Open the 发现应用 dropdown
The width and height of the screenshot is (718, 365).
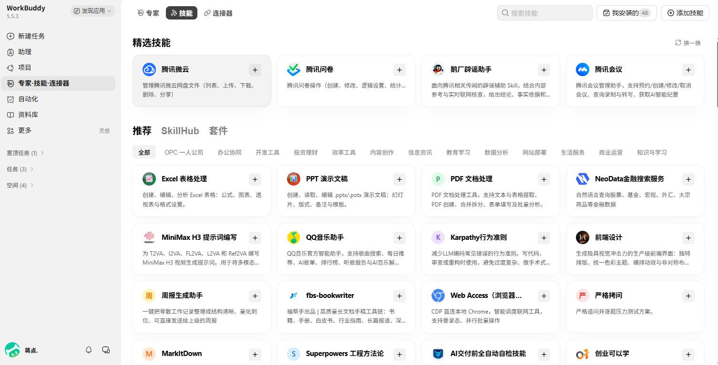coord(93,11)
